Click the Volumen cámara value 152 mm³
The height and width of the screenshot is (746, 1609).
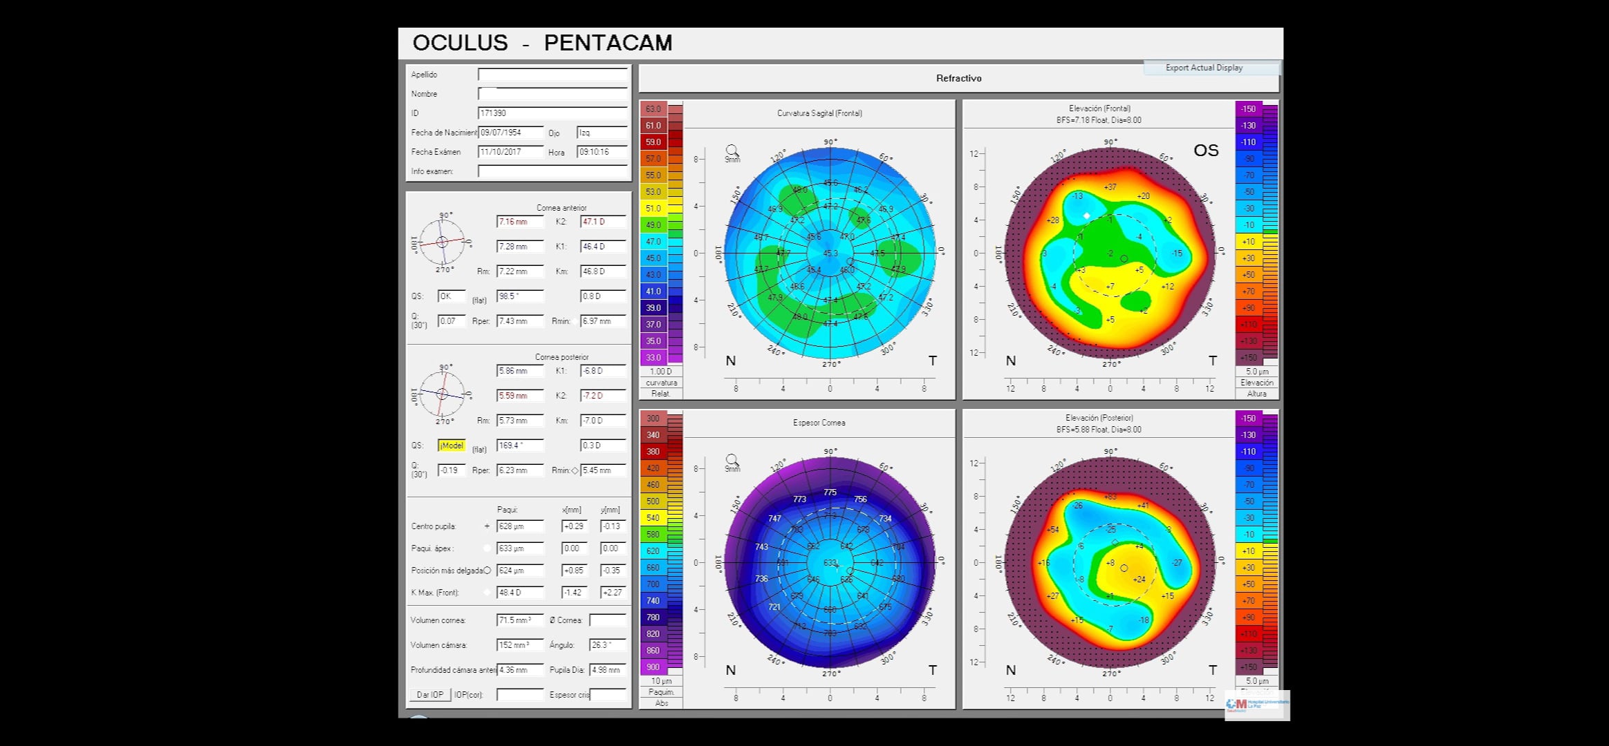click(520, 645)
